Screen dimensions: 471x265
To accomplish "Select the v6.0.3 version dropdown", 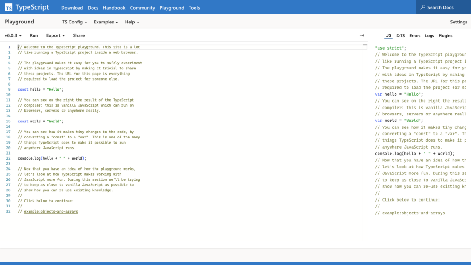I will coord(13,35).
